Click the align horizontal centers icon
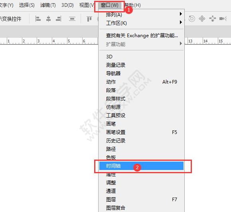This screenshot has height=212, width=231. [48, 19]
